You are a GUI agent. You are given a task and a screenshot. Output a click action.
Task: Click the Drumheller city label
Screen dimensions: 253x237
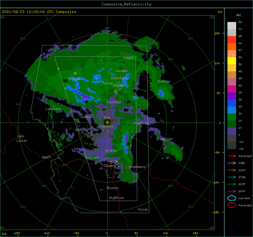(x=165, y=139)
